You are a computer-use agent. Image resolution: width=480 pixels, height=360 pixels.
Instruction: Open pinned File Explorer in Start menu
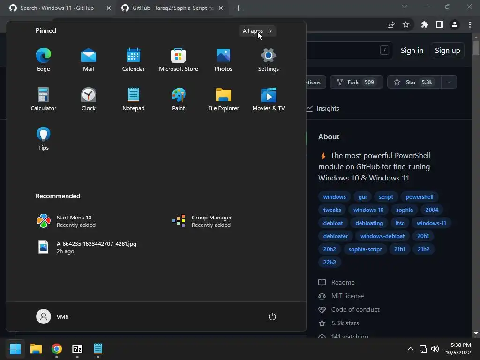coord(224,99)
